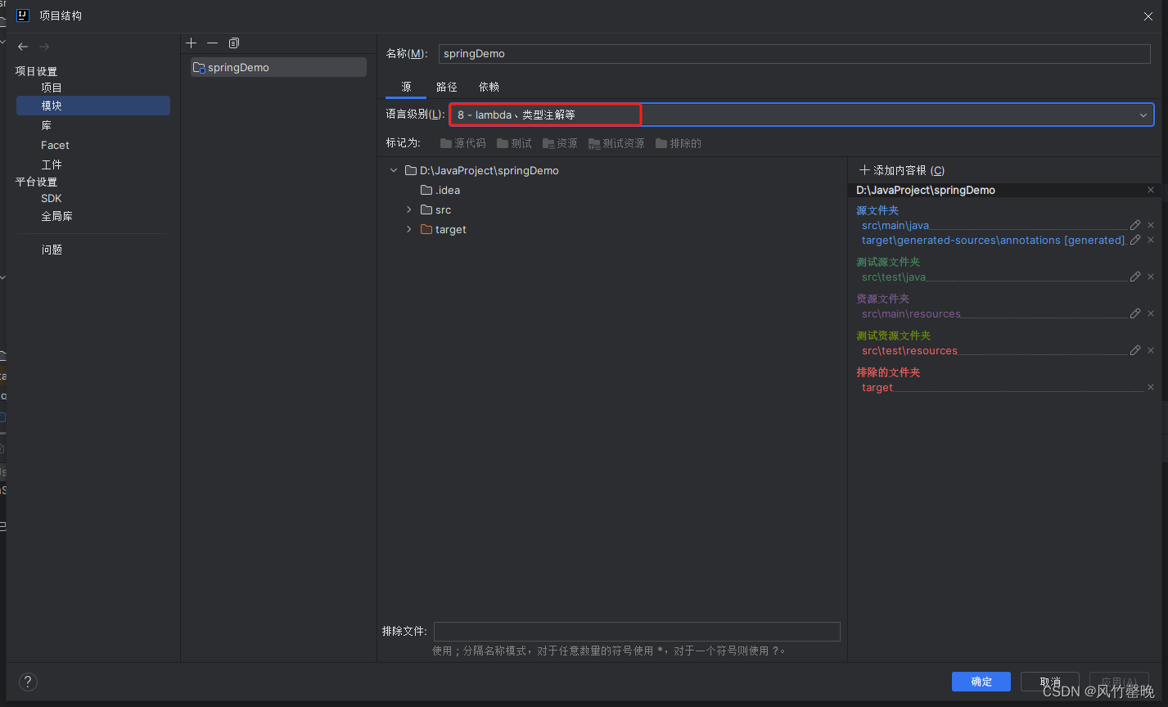The image size is (1168, 707).
Task: Open help with question mark icon
Action: [28, 682]
